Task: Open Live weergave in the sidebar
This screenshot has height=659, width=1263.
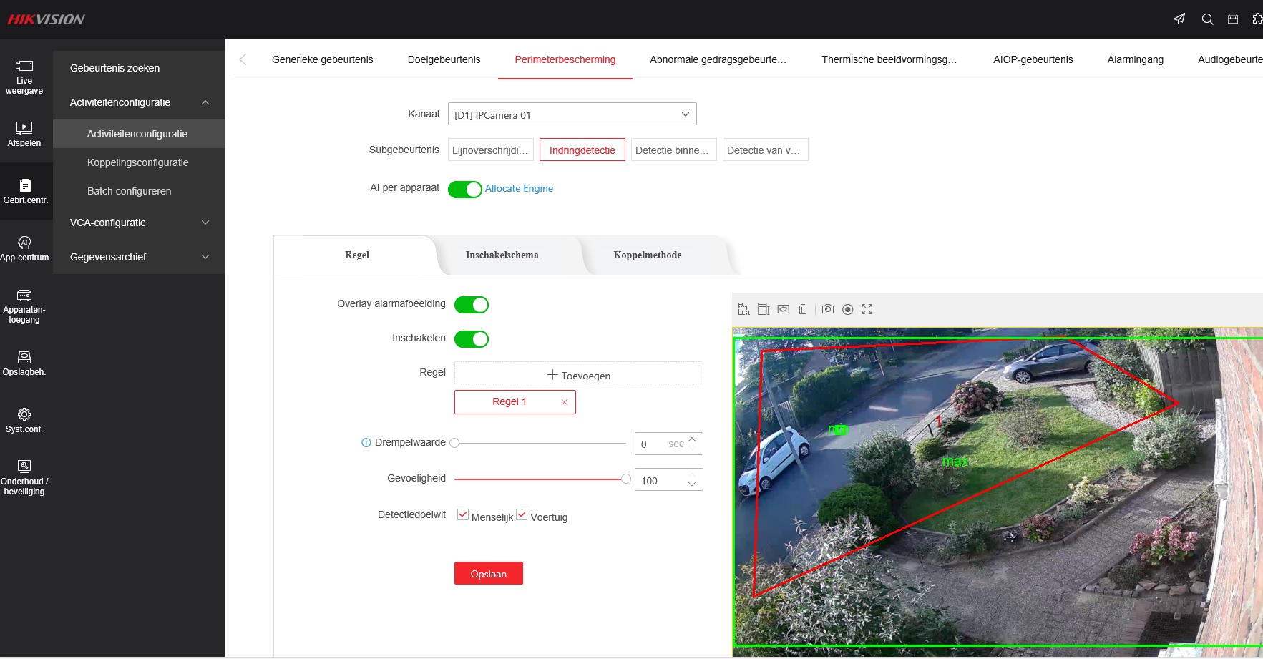Action: (24, 77)
